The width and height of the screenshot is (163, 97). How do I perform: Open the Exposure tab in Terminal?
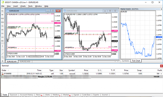(x=14, y=95)
